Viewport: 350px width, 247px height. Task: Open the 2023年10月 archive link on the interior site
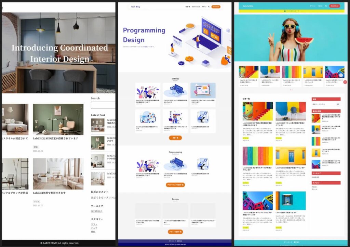(x=97, y=211)
